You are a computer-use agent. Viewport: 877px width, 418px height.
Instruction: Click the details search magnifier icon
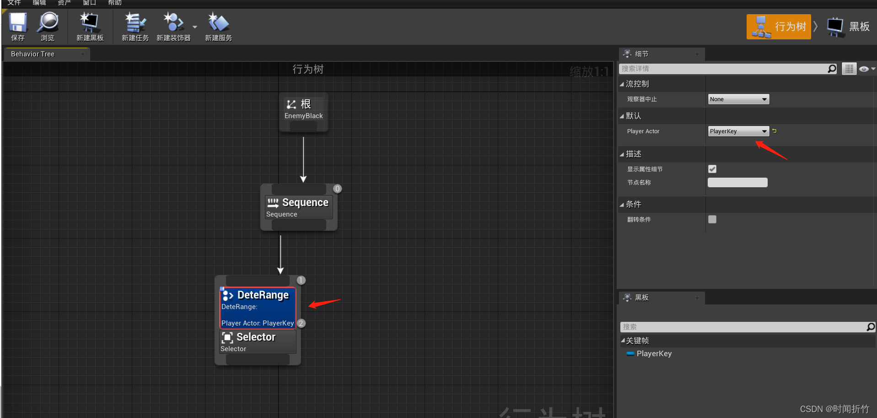coord(832,69)
